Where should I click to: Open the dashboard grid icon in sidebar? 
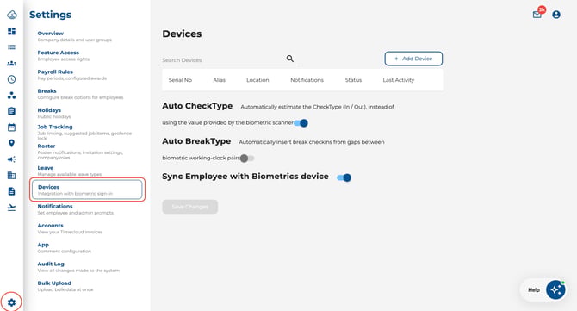coord(11,31)
